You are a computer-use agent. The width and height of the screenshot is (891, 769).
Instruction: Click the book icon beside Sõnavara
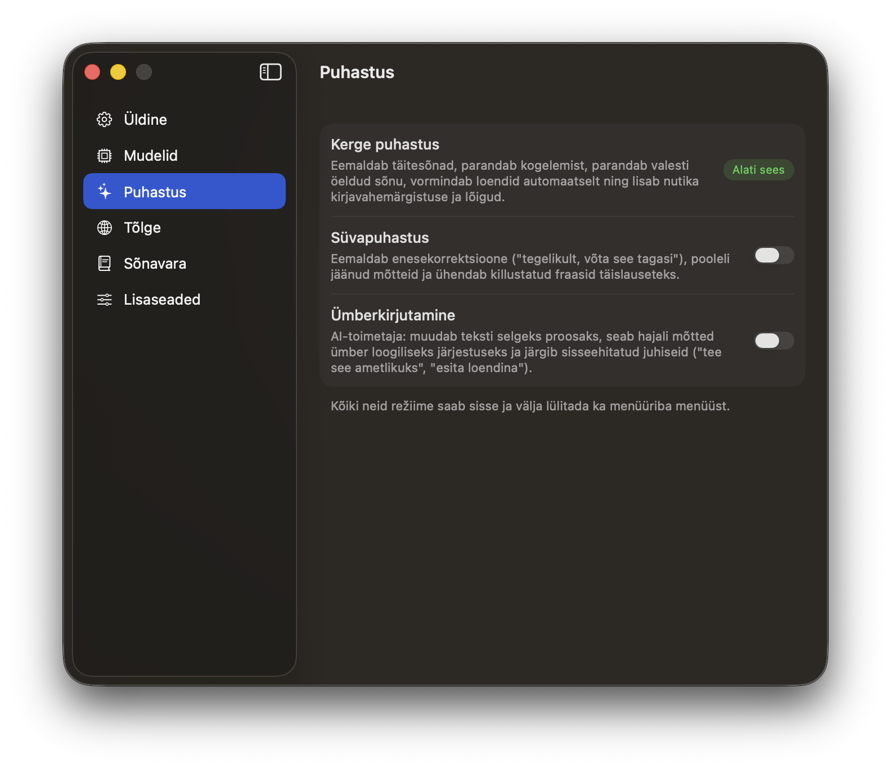click(x=105, y=264)
